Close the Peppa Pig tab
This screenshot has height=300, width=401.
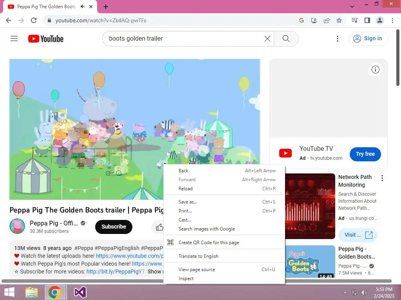91,7
